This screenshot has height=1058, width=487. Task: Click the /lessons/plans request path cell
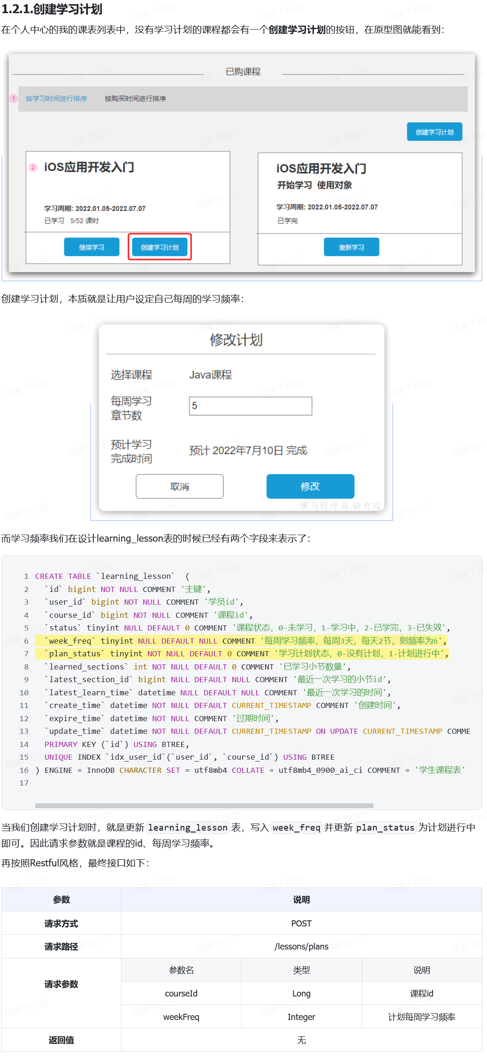coord(301,947)
